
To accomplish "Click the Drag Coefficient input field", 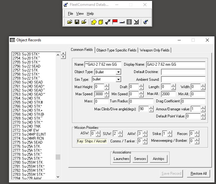I will pos(193,101).
